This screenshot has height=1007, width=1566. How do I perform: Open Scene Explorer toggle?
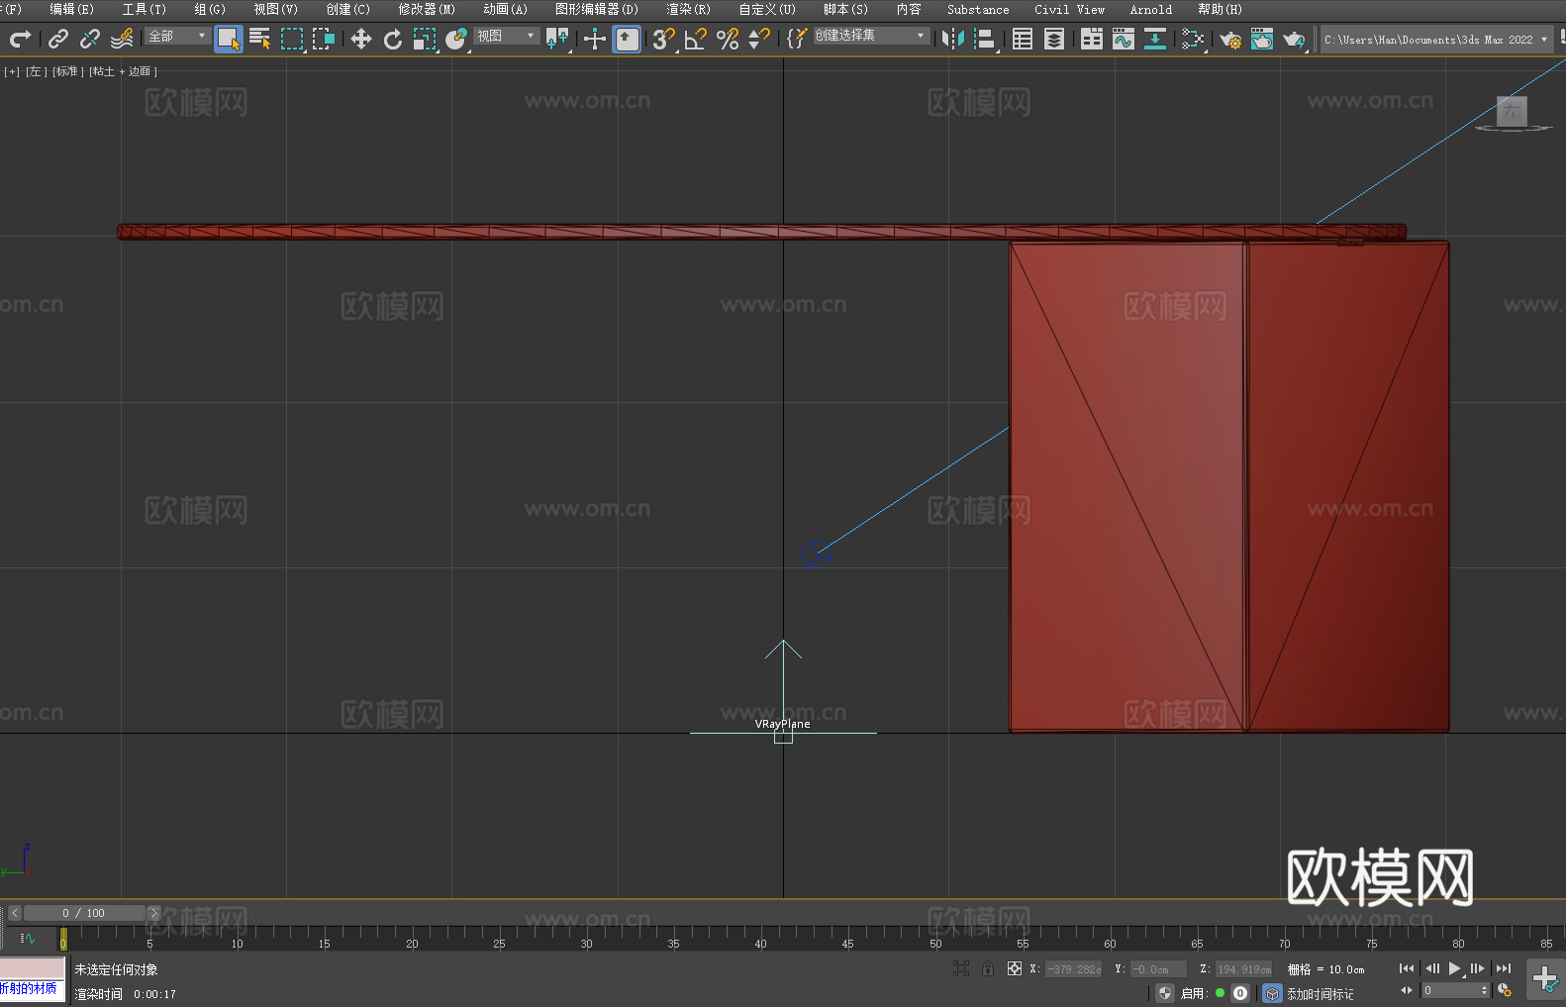click(1023, 39)
